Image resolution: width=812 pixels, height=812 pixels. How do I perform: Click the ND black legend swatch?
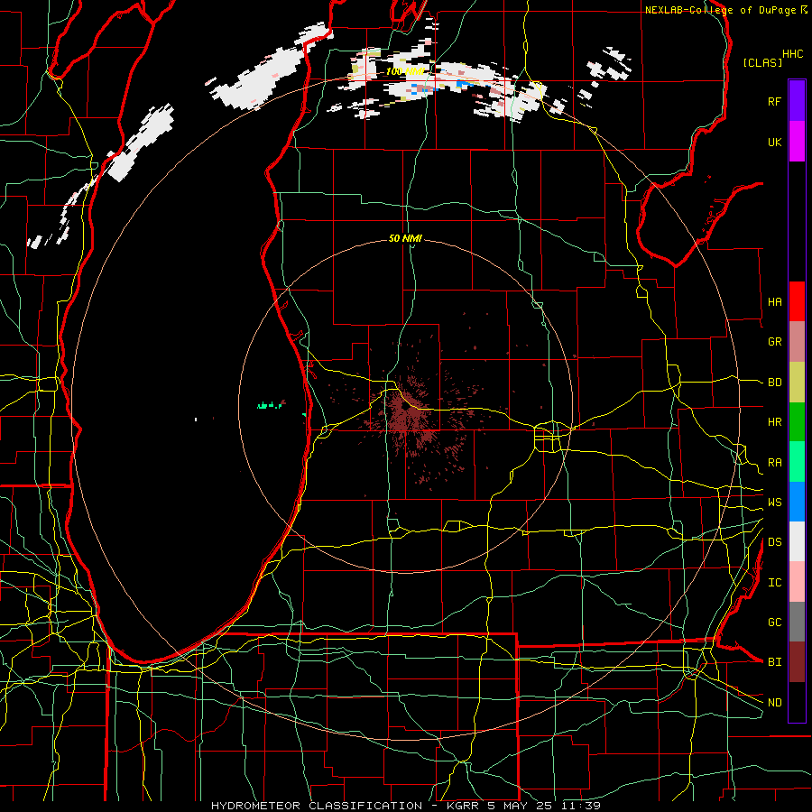(x=797, y=702)
